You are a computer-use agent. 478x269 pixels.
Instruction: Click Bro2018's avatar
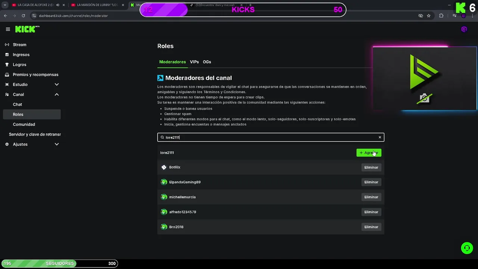point(164,227)
